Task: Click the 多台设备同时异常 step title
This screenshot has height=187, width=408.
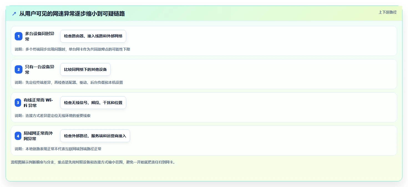Action: [40, 36]
